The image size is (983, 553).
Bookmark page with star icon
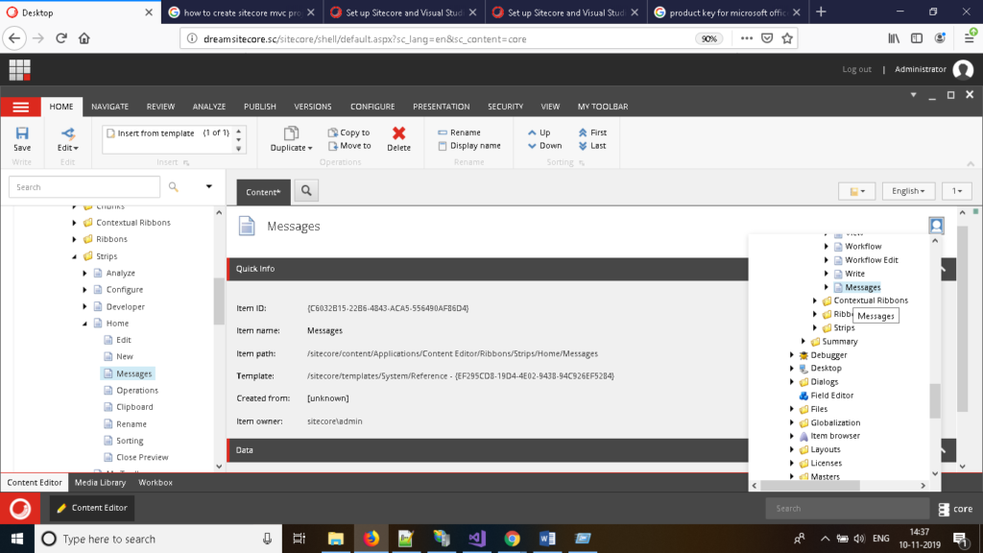pyautogui.click(x=787, y=38)
